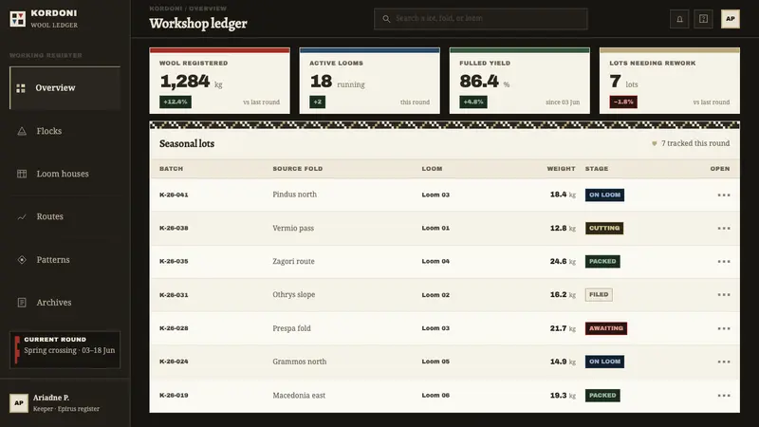
Task: Open the Routes page
Action: [x=65, y=217]
